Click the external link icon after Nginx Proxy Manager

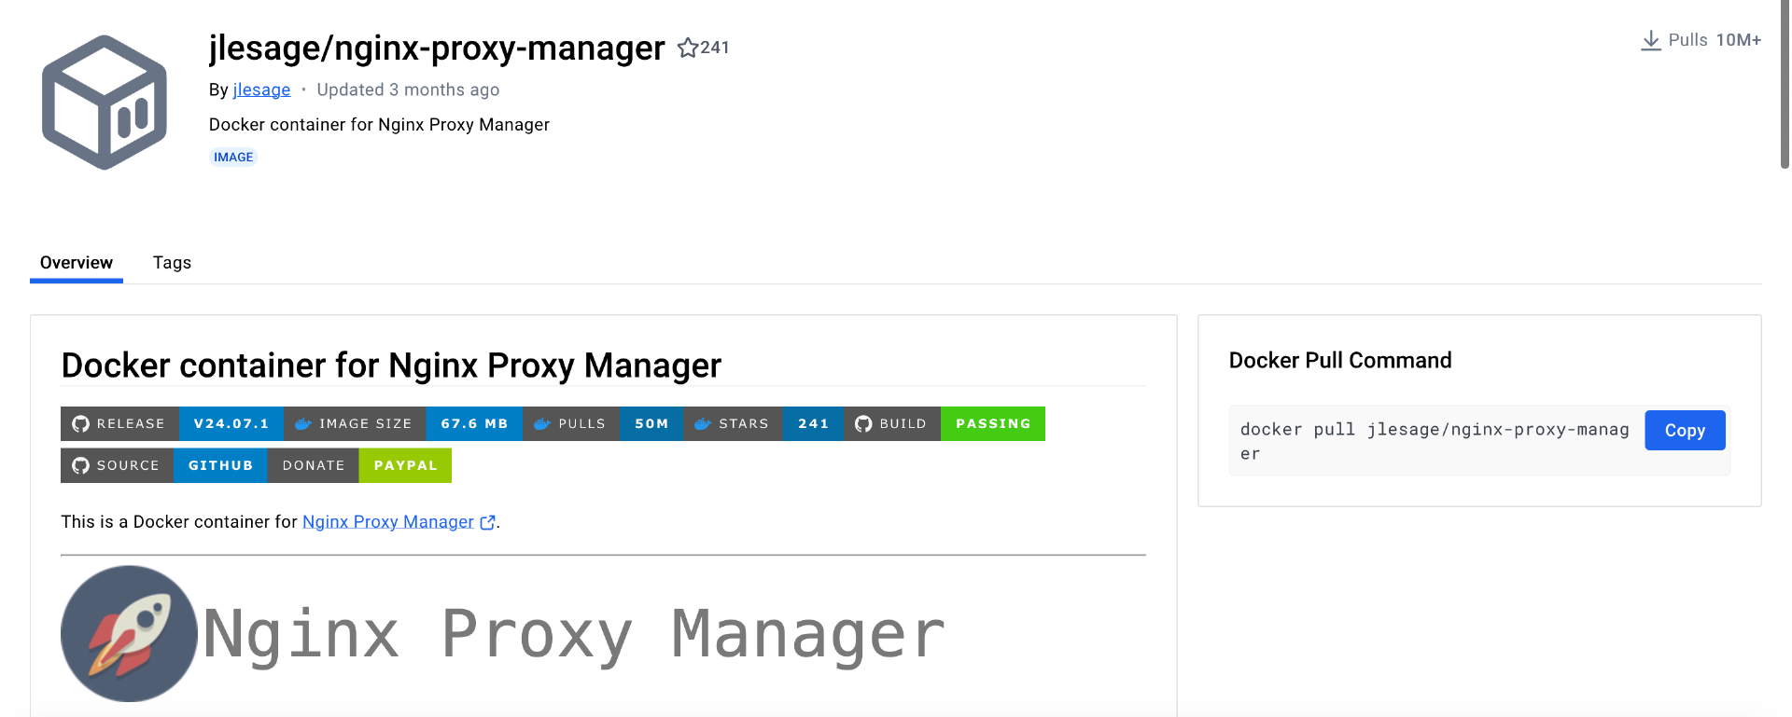[487, 522]
